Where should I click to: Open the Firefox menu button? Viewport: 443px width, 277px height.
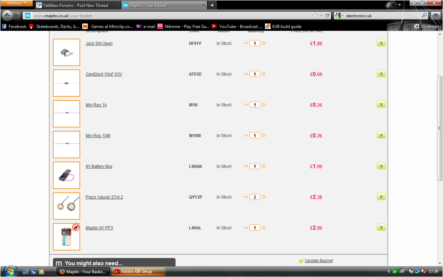(x=16, y=3)
